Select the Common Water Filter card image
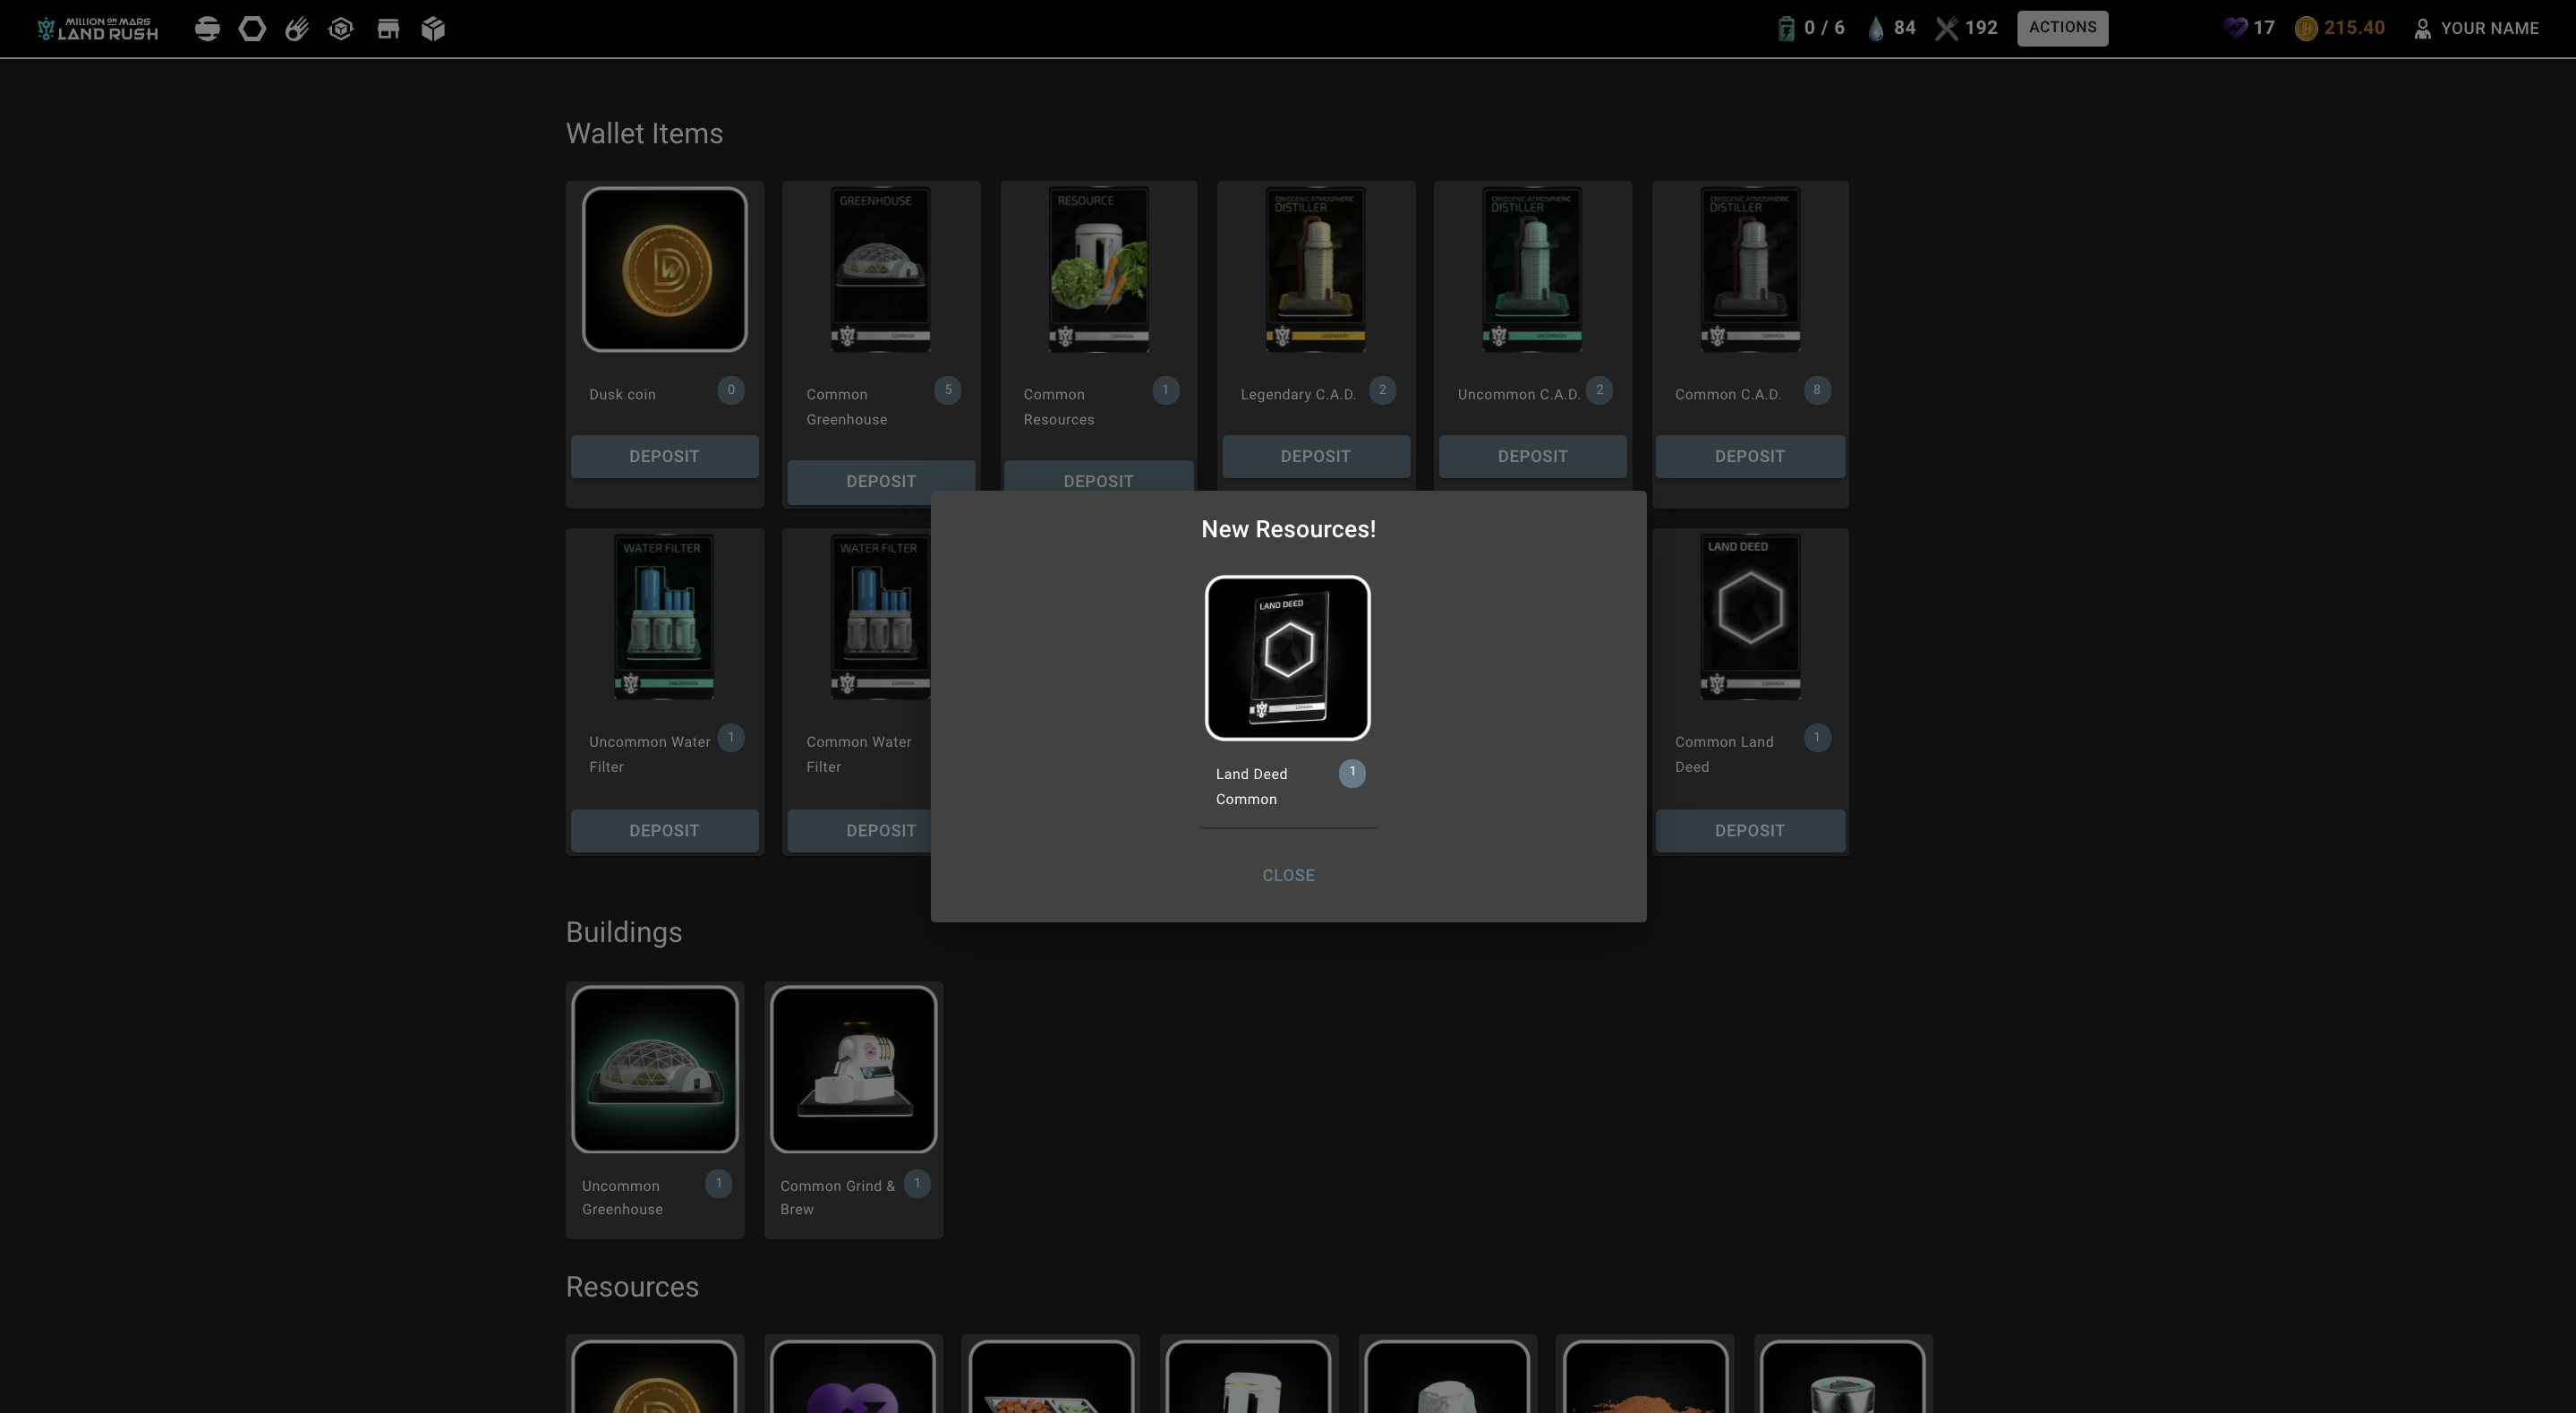 click(880, 616)
